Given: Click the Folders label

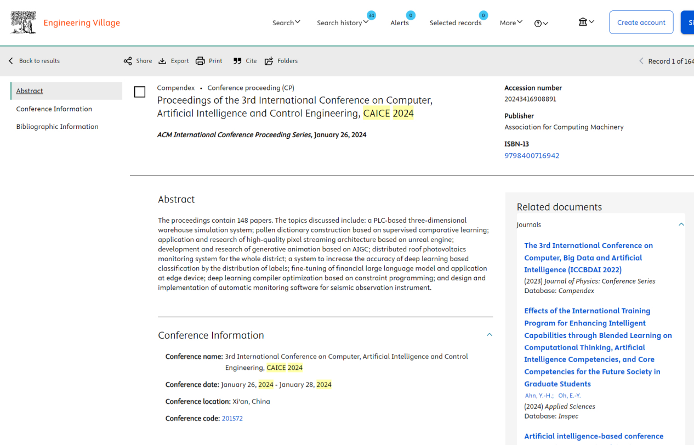Looking at the screenshot, I should pyautogui.click(x=287, y=61).
